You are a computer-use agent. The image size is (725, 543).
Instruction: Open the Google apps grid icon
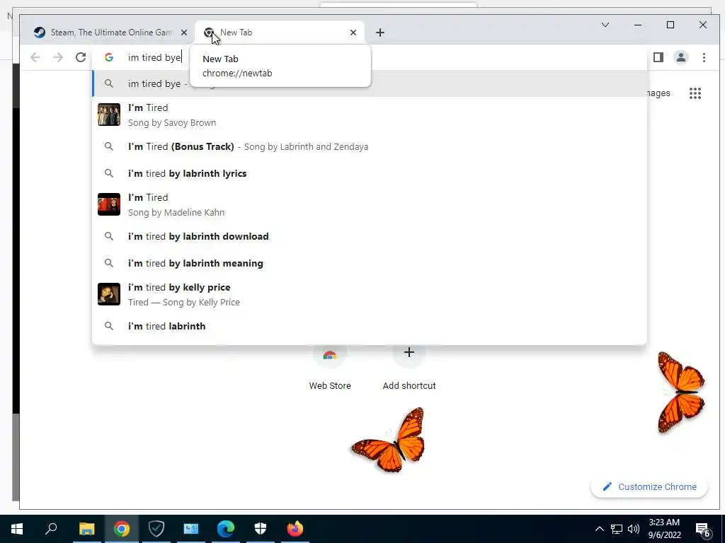pyautogui.click(x=695, y=93)
